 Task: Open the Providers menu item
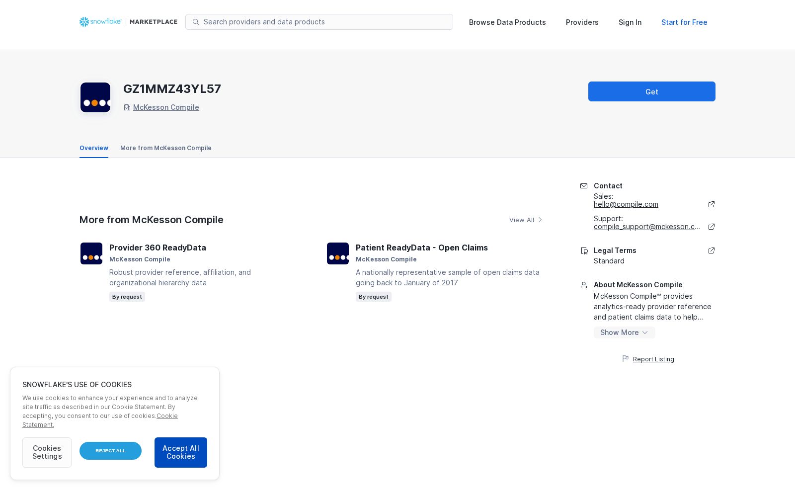pyautogui.click(x=582, y=22)
